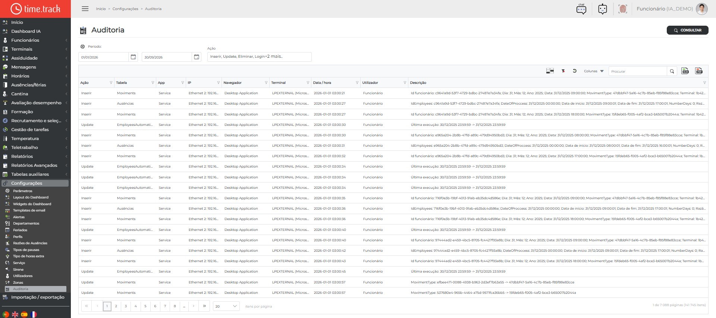Screen dimensions: 716x318
Task: Open filter for the Data / hora column
Action: (357, 83)
